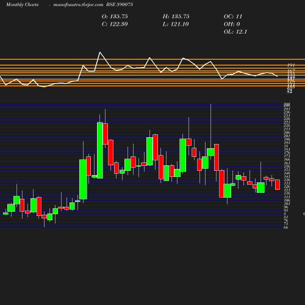Click the 101 label on the price axis

(287, 204)
